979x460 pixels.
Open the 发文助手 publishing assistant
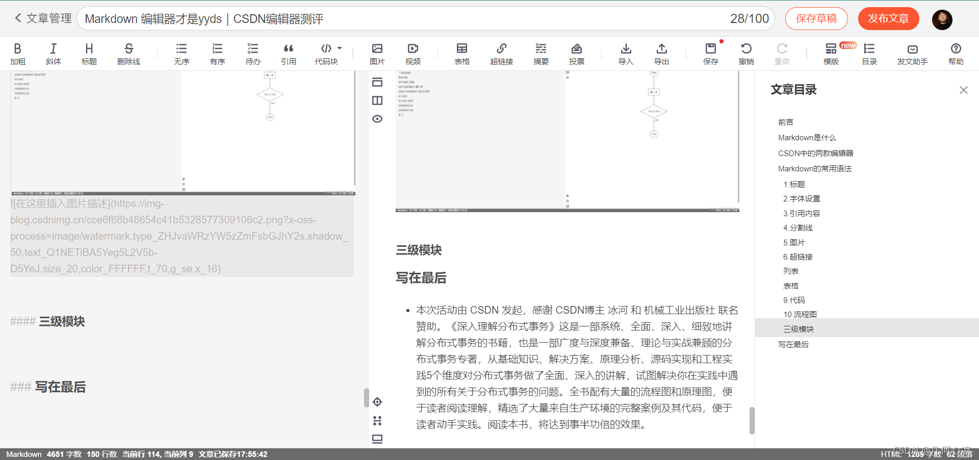pos(913,54)
